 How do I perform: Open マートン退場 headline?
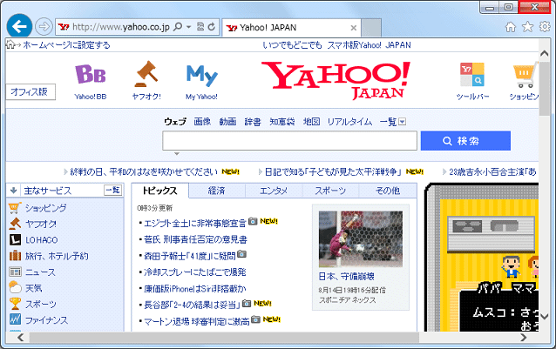197,321
